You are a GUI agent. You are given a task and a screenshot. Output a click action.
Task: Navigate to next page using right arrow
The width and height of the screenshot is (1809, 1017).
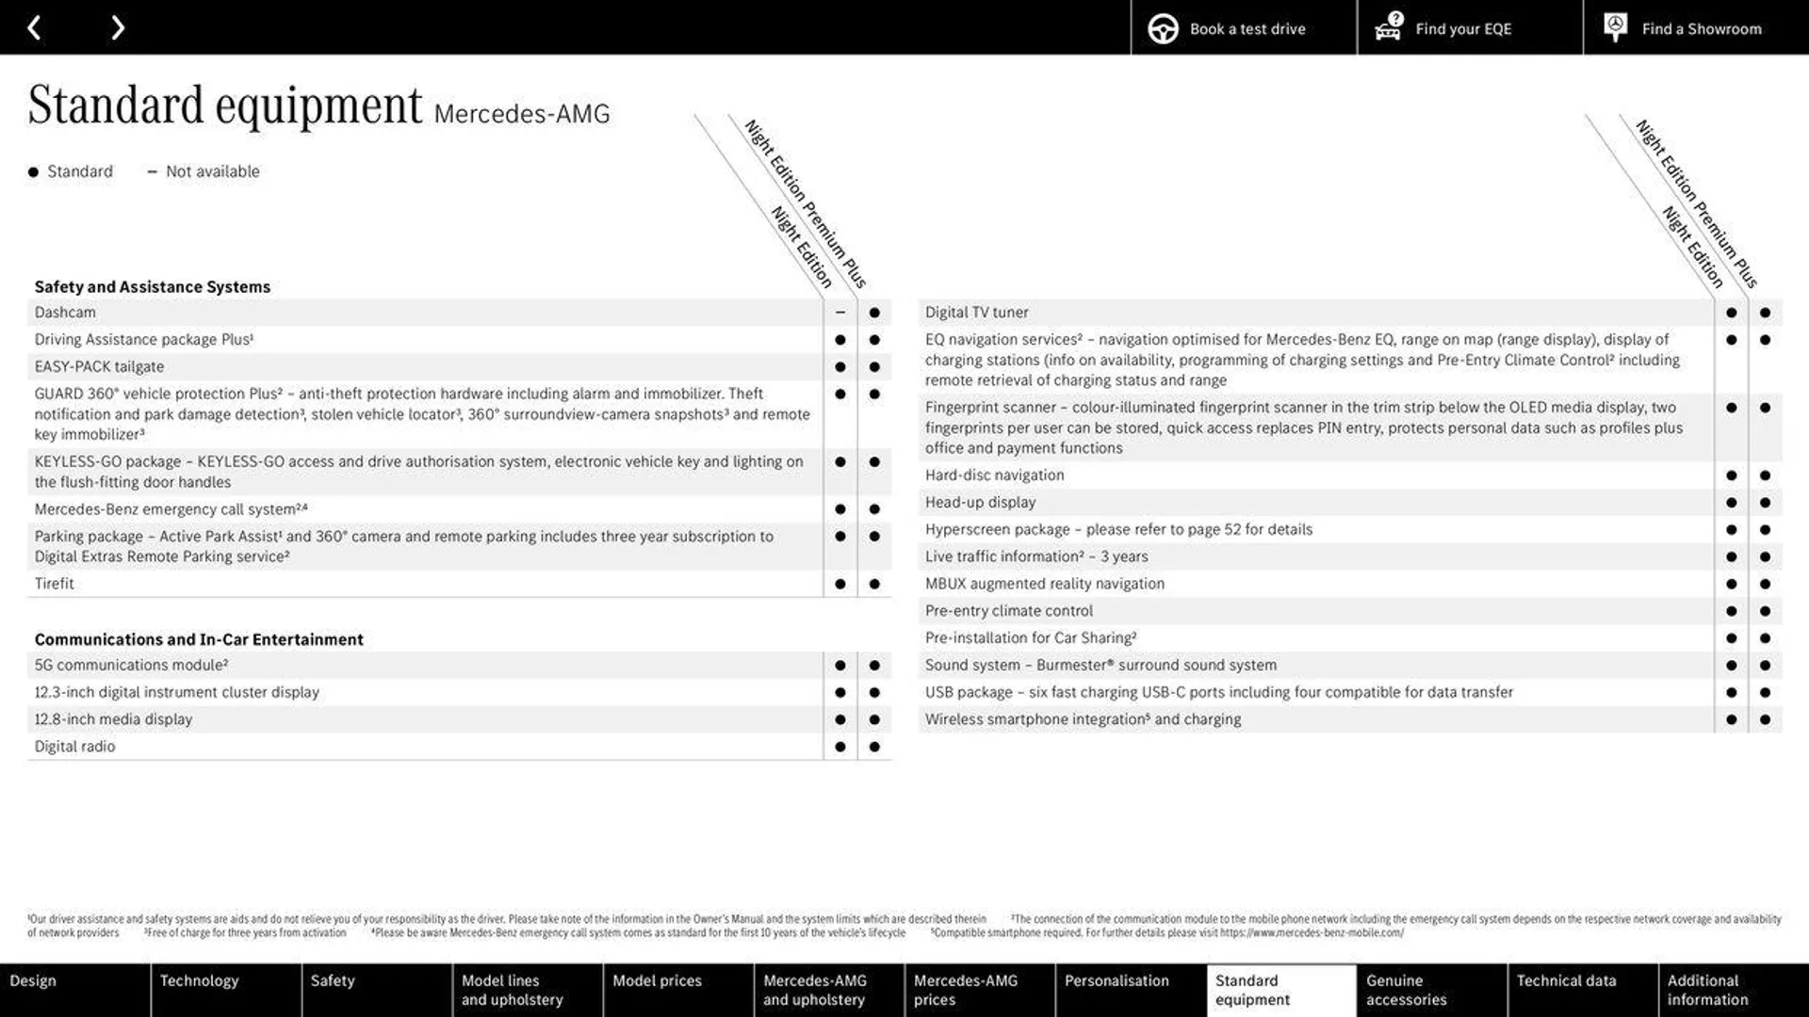tap(117, 27)
